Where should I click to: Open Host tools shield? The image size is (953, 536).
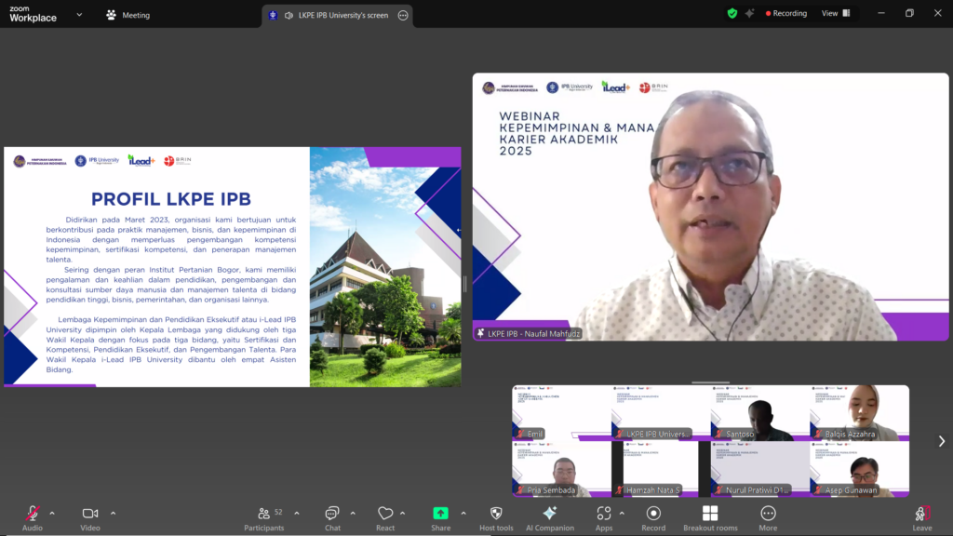pyautogui.click(x=496, y=518)
